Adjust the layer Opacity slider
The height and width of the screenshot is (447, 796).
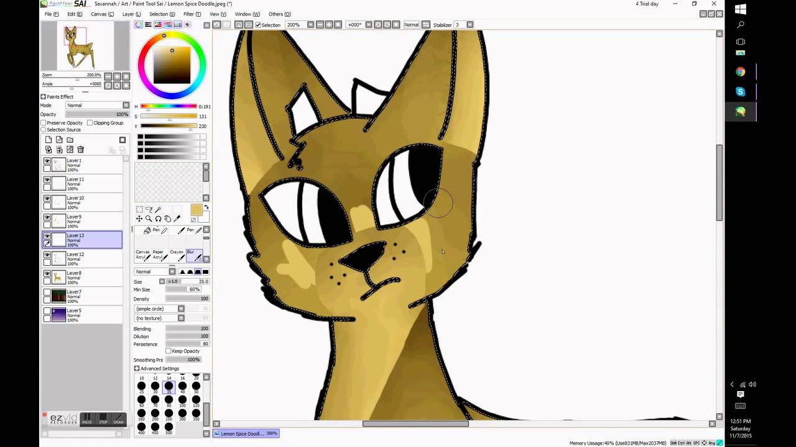(98, 115)
